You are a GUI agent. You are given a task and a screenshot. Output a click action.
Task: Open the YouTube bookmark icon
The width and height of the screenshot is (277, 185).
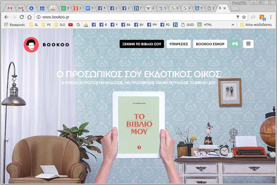(70, 25)
